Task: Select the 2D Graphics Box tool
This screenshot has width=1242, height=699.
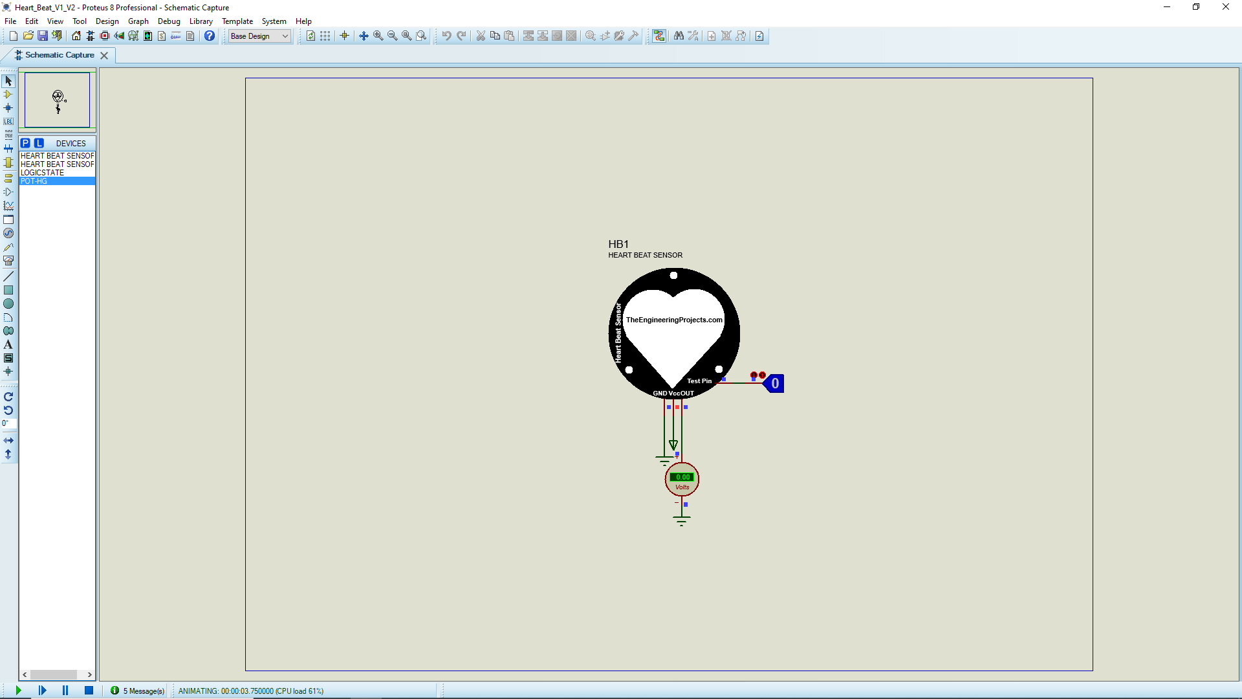Action: pyautogui.click(x=8, y=290)
